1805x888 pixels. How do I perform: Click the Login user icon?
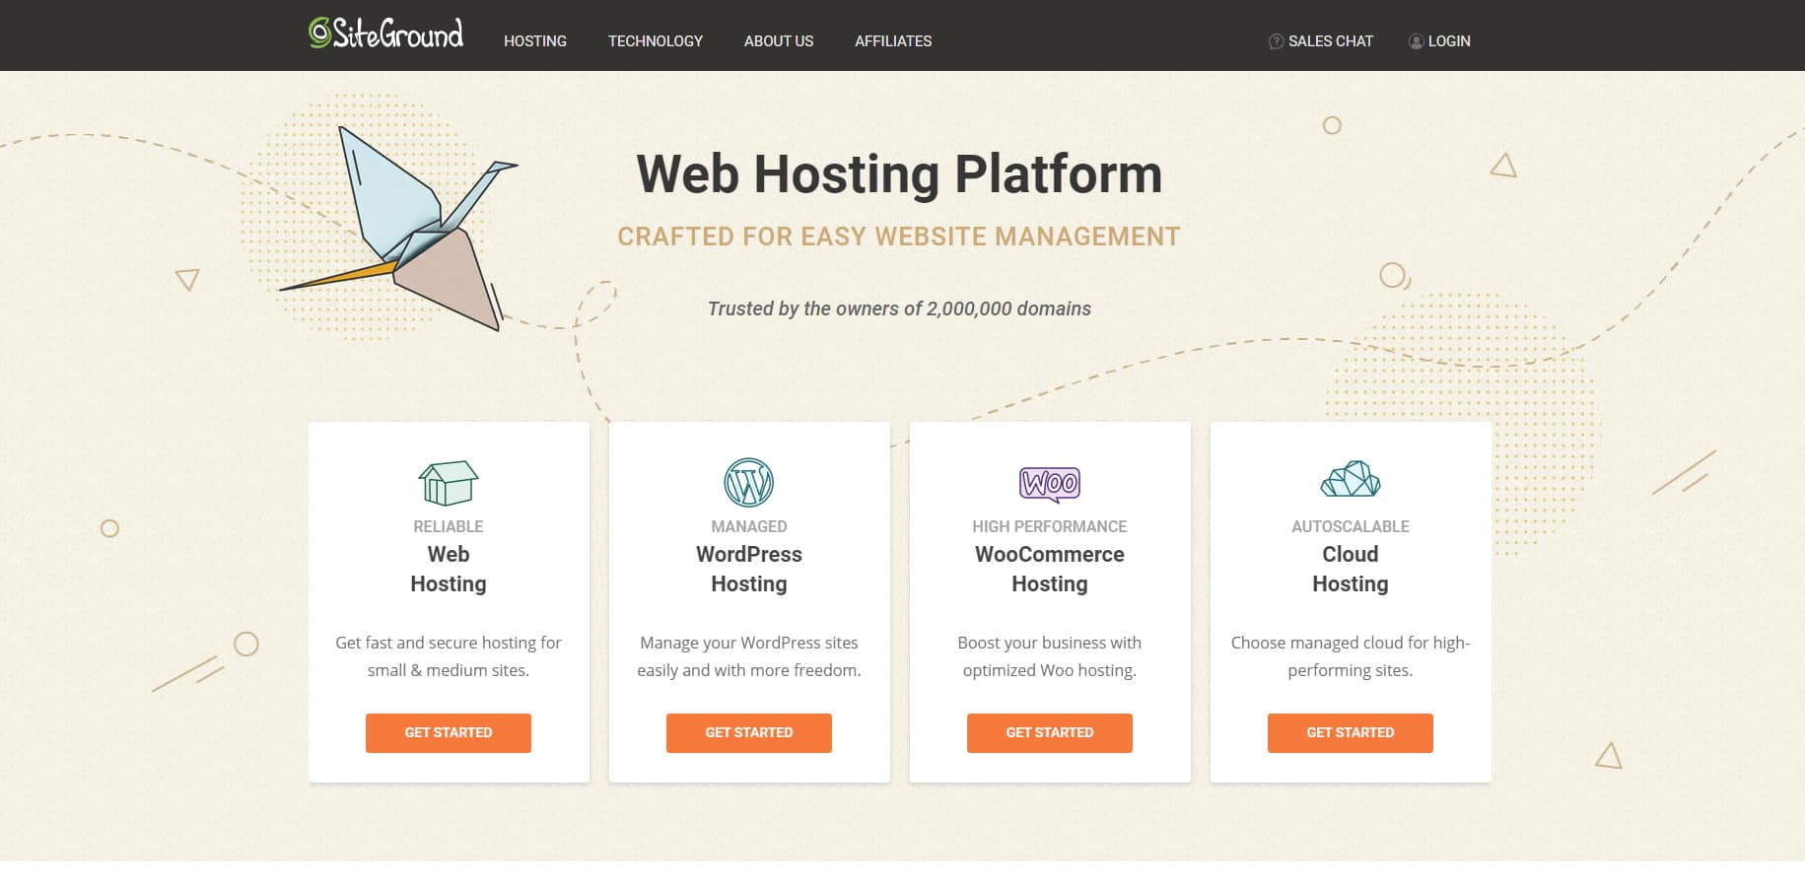pos(1416,41)
